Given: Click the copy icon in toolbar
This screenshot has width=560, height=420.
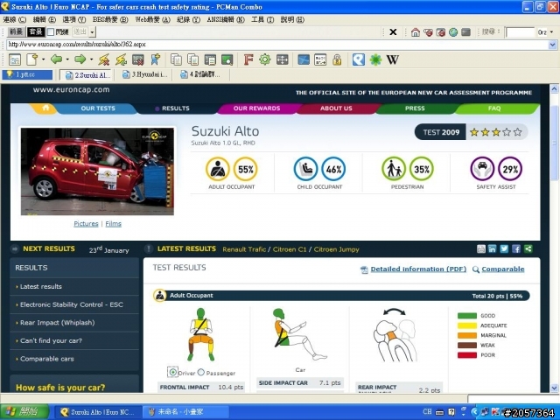Looking at the screenshot, I should [x=176, y=59].
